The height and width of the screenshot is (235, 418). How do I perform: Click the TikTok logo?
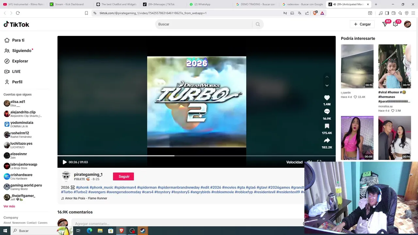(16, 24)
